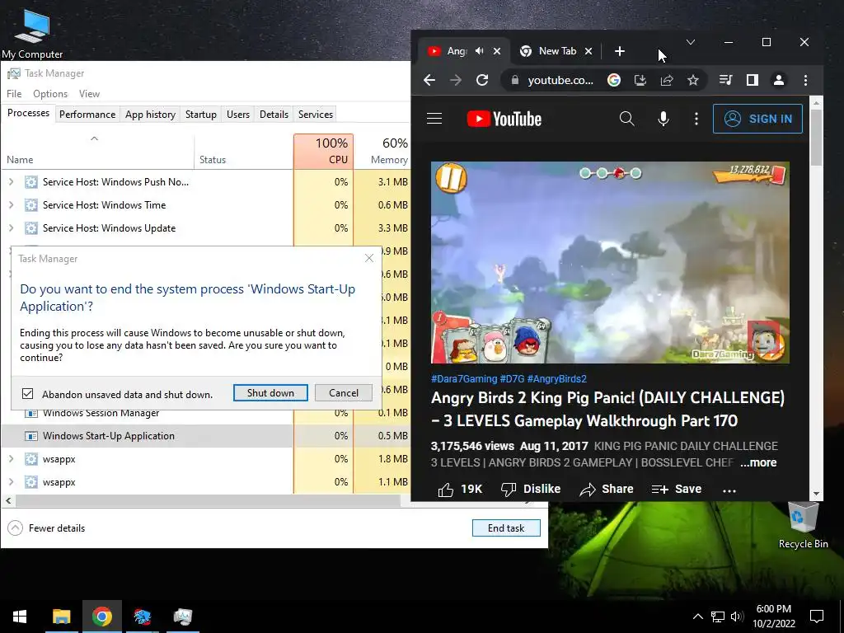Image resolution: width=844 pixels, height=633 pixels.
Task: Open Chrome tab search dropdown chevron
Action: 691,42
